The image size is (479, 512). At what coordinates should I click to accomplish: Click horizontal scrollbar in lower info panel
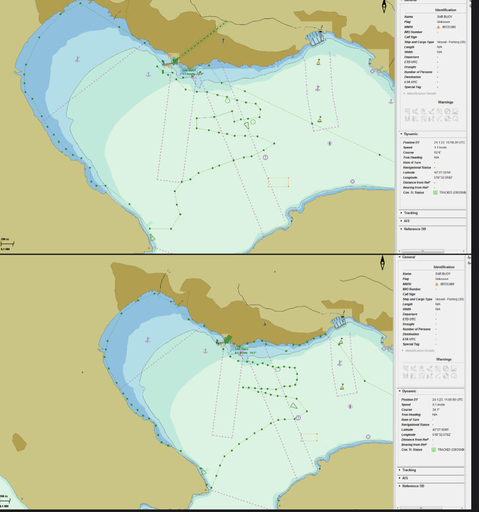click(422, 508)
